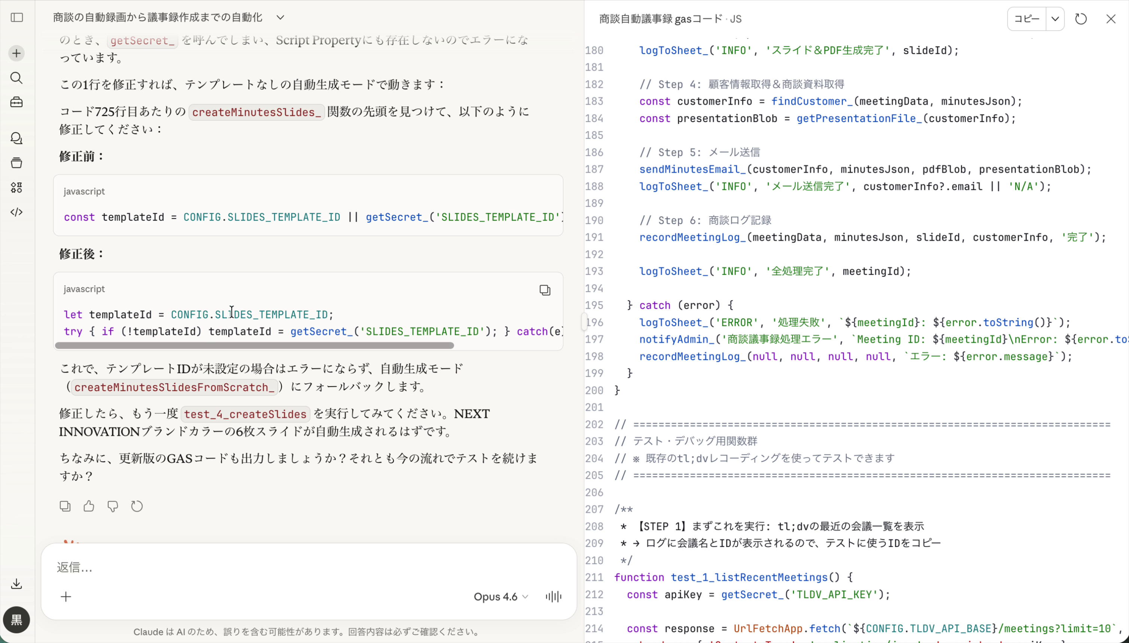Start voice mode with waveform icon
Viewport: 1129px width, 643px height.
click(554, 597)
